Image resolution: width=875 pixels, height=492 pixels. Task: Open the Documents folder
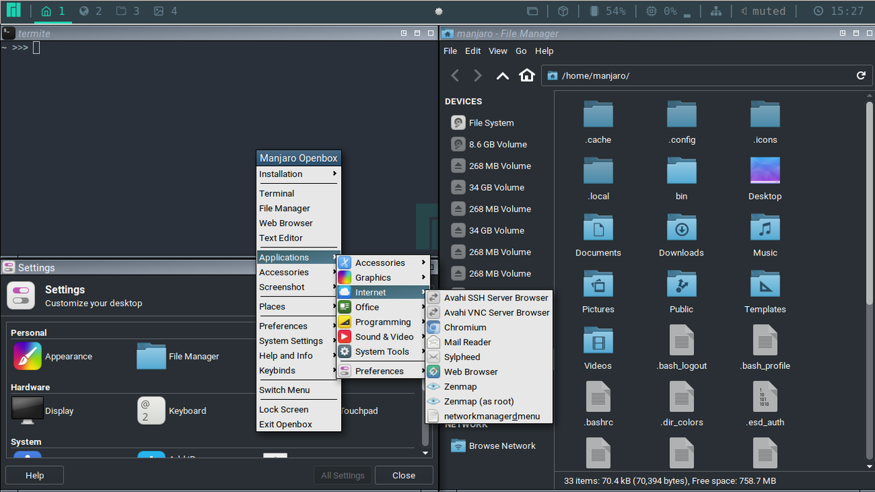(x=598, y=236)
